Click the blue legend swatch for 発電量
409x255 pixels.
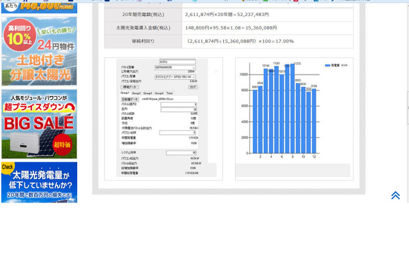327,65
